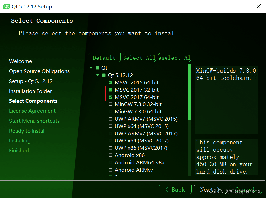Select Ready to Install step

tap(27, 131)
